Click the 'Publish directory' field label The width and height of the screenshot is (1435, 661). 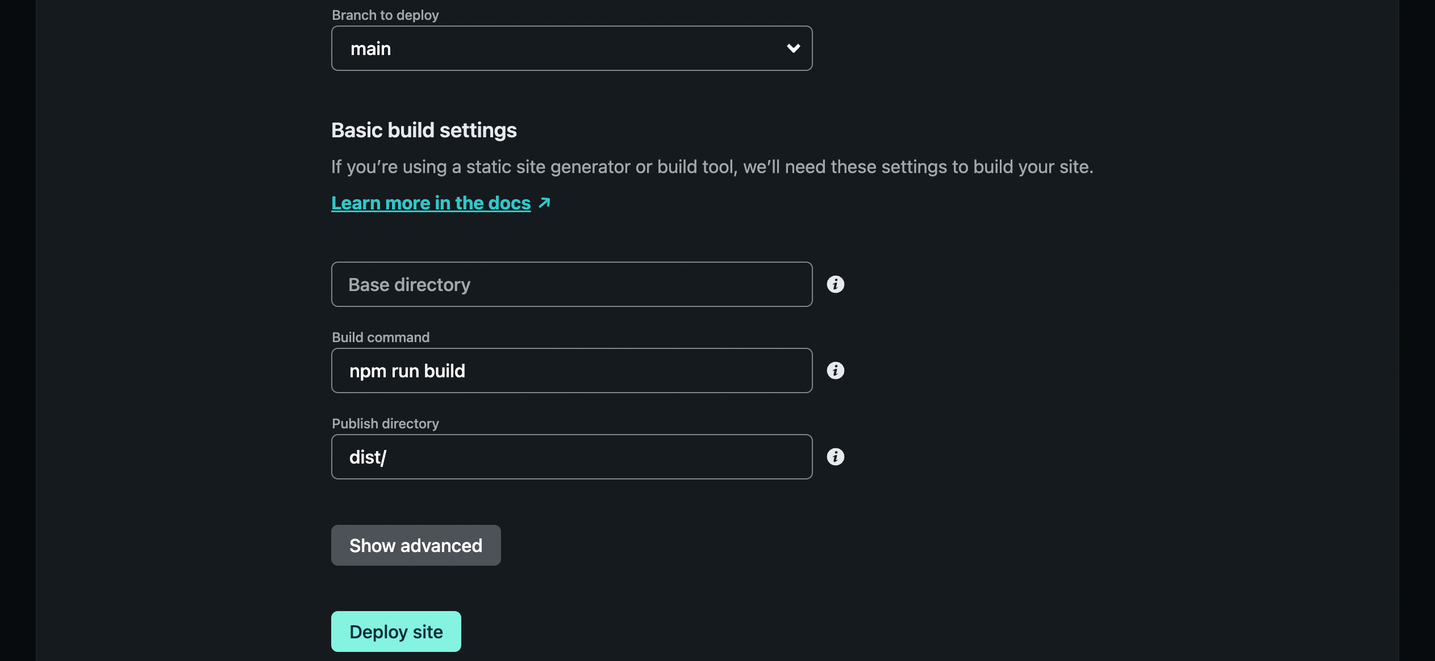[x=385, y=424]
